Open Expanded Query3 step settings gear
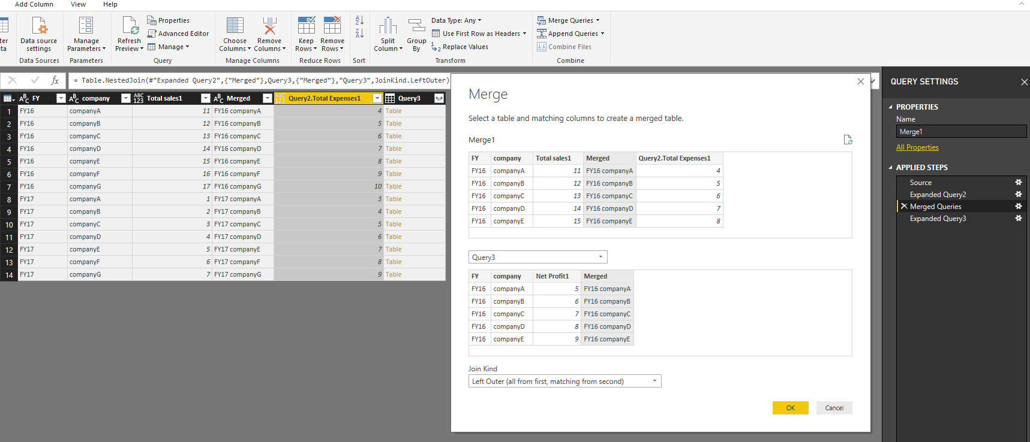The image size is (1030, 442). pos(1018,218)
